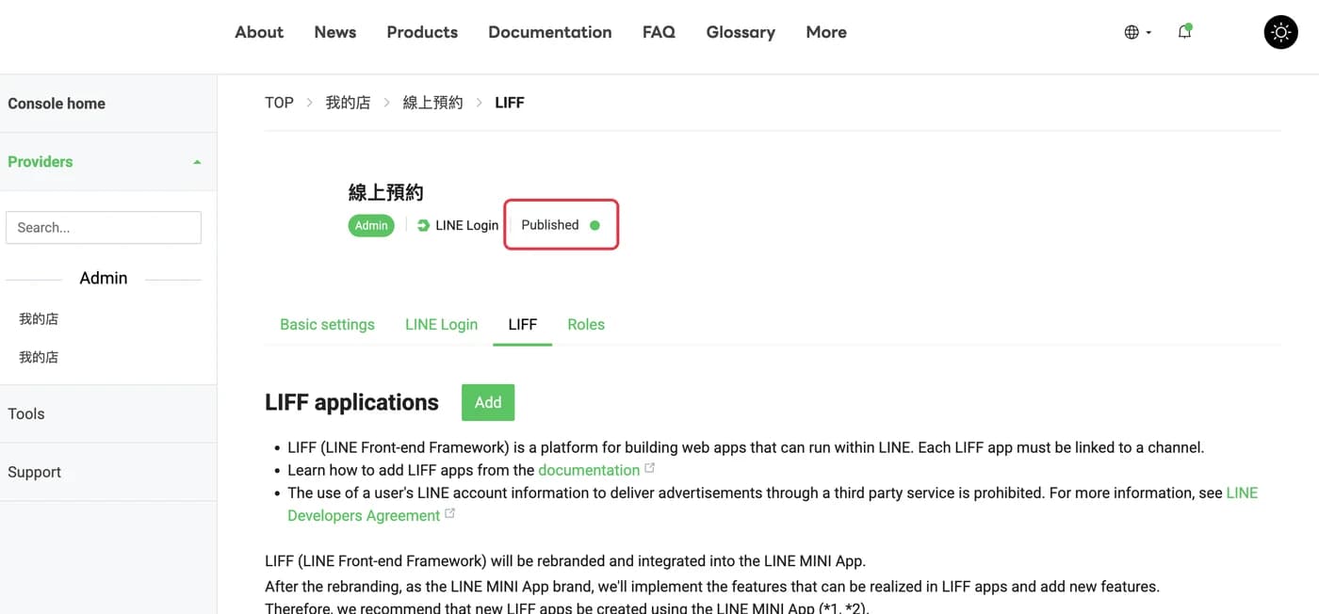The width and height of the screenshot is (1319, 614).
Task: Open Console home in the sidebar
Action: [57, 104]
